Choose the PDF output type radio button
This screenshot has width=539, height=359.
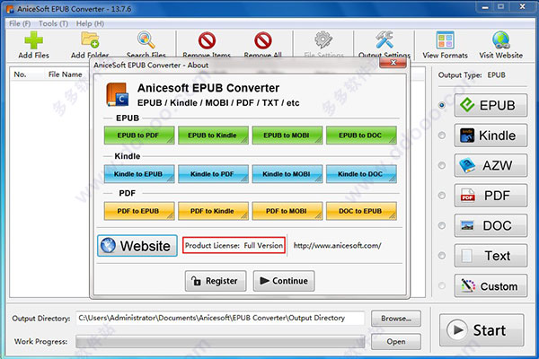pyautogui.click(x=442, y=195)
